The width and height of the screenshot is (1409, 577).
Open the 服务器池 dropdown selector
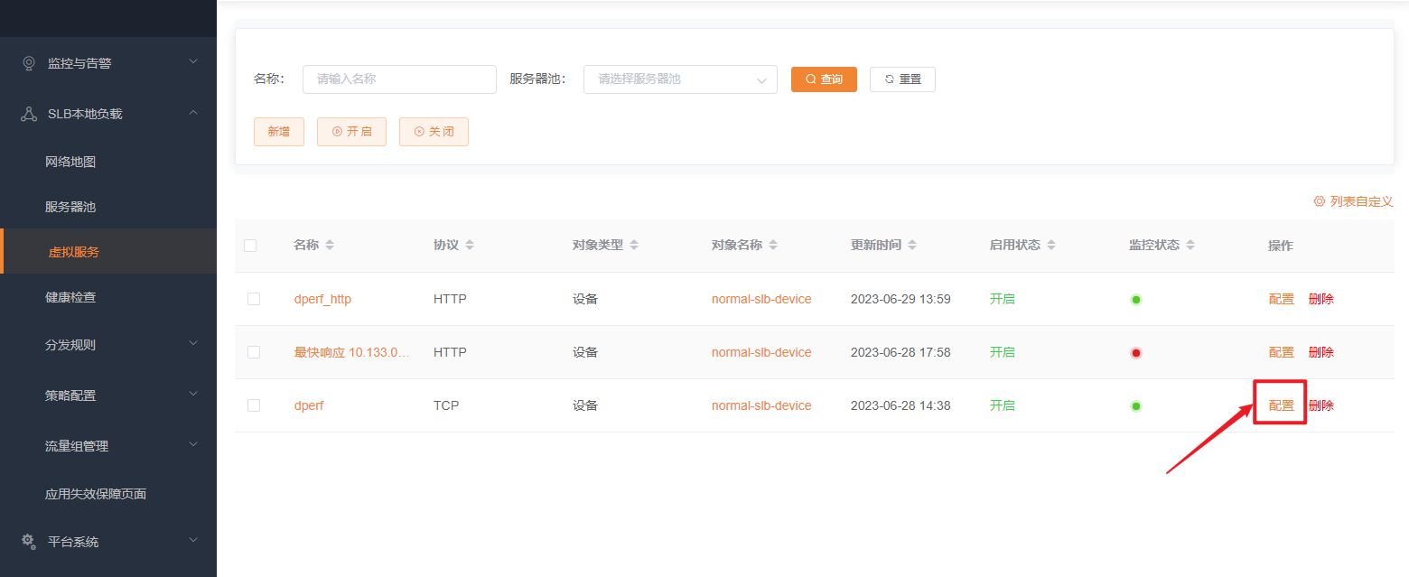click(x=680, y=79)
